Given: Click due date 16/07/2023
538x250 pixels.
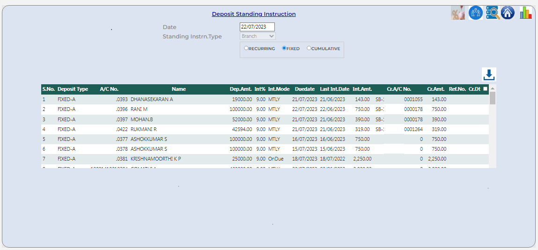Looking at the screenshot, I should (305, 139).
